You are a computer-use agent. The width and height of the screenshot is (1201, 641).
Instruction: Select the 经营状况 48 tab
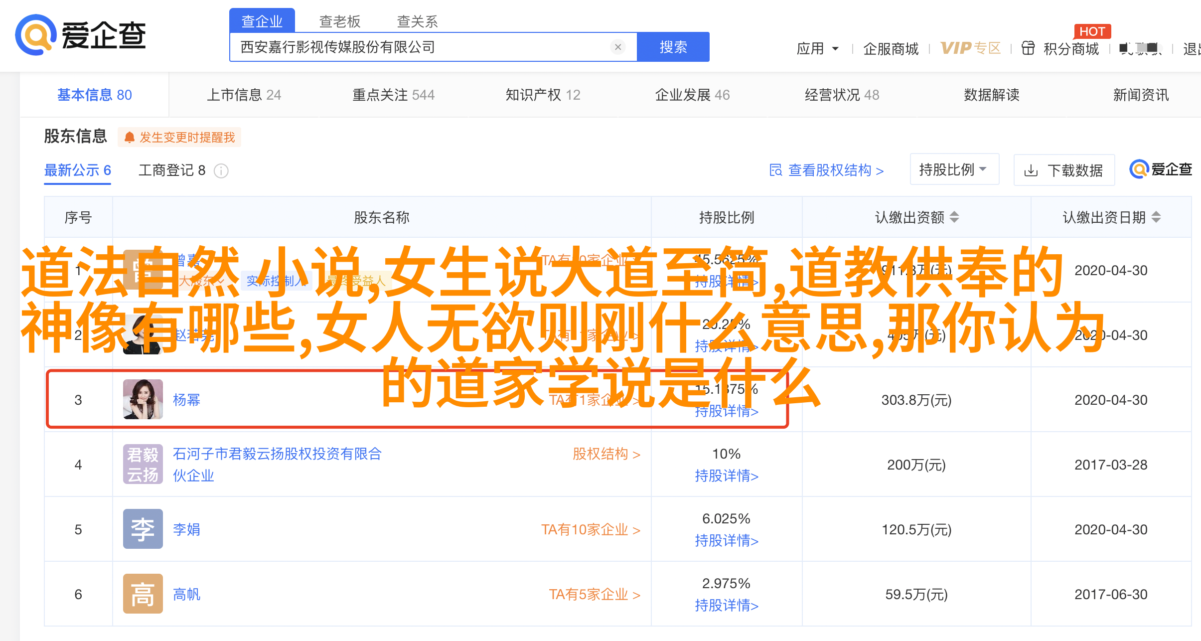pyautogui.click(x=842, y=95)
